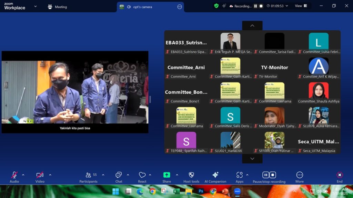Open the AI Companion

coord(215,177)
